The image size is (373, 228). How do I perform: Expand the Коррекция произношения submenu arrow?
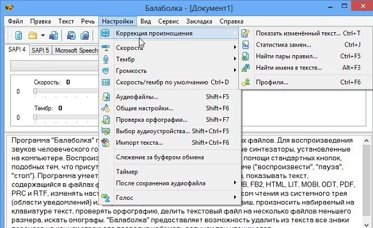[235, 33]
